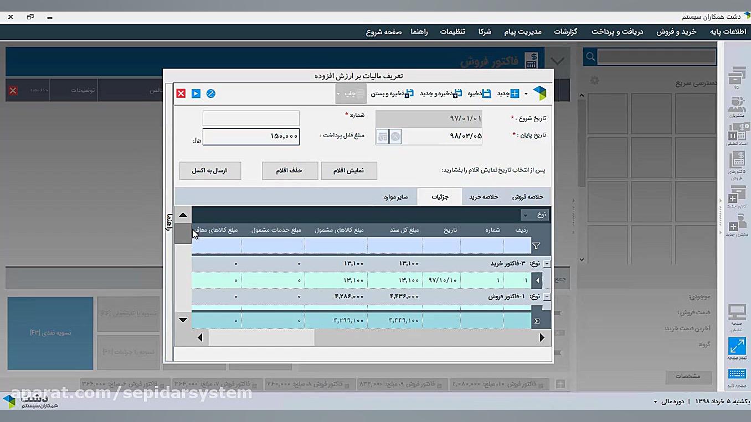Click the globe help icon in the dialog toolbar
Image resolution: width=751 pixels, height=422 pixels.
[210, 93]
